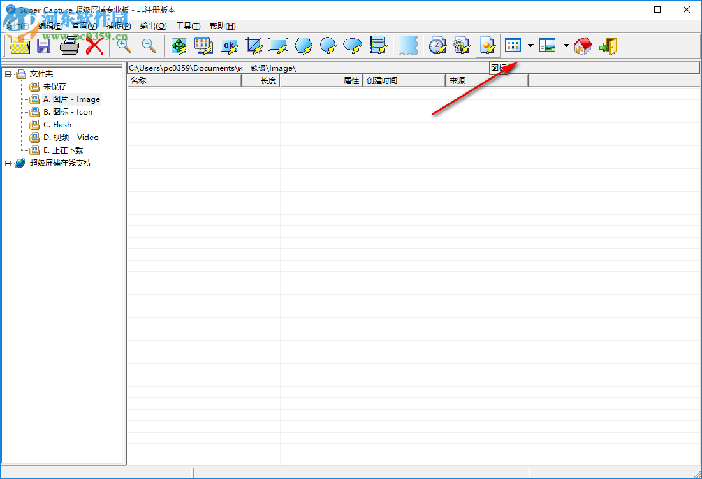Open dropdown arrow beside the preview view icon
Image resolution: width=702 pixels, height=479 pixels.
click(566, 45)
